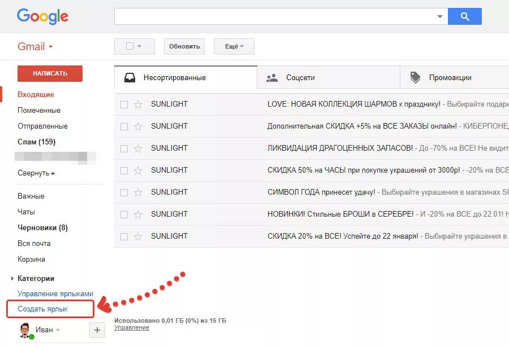Viewport: 509px width, 347px height.
Task: Star the СКИДКА 50% на ЧАСЫ email
Action: click(x=138, y=170)
